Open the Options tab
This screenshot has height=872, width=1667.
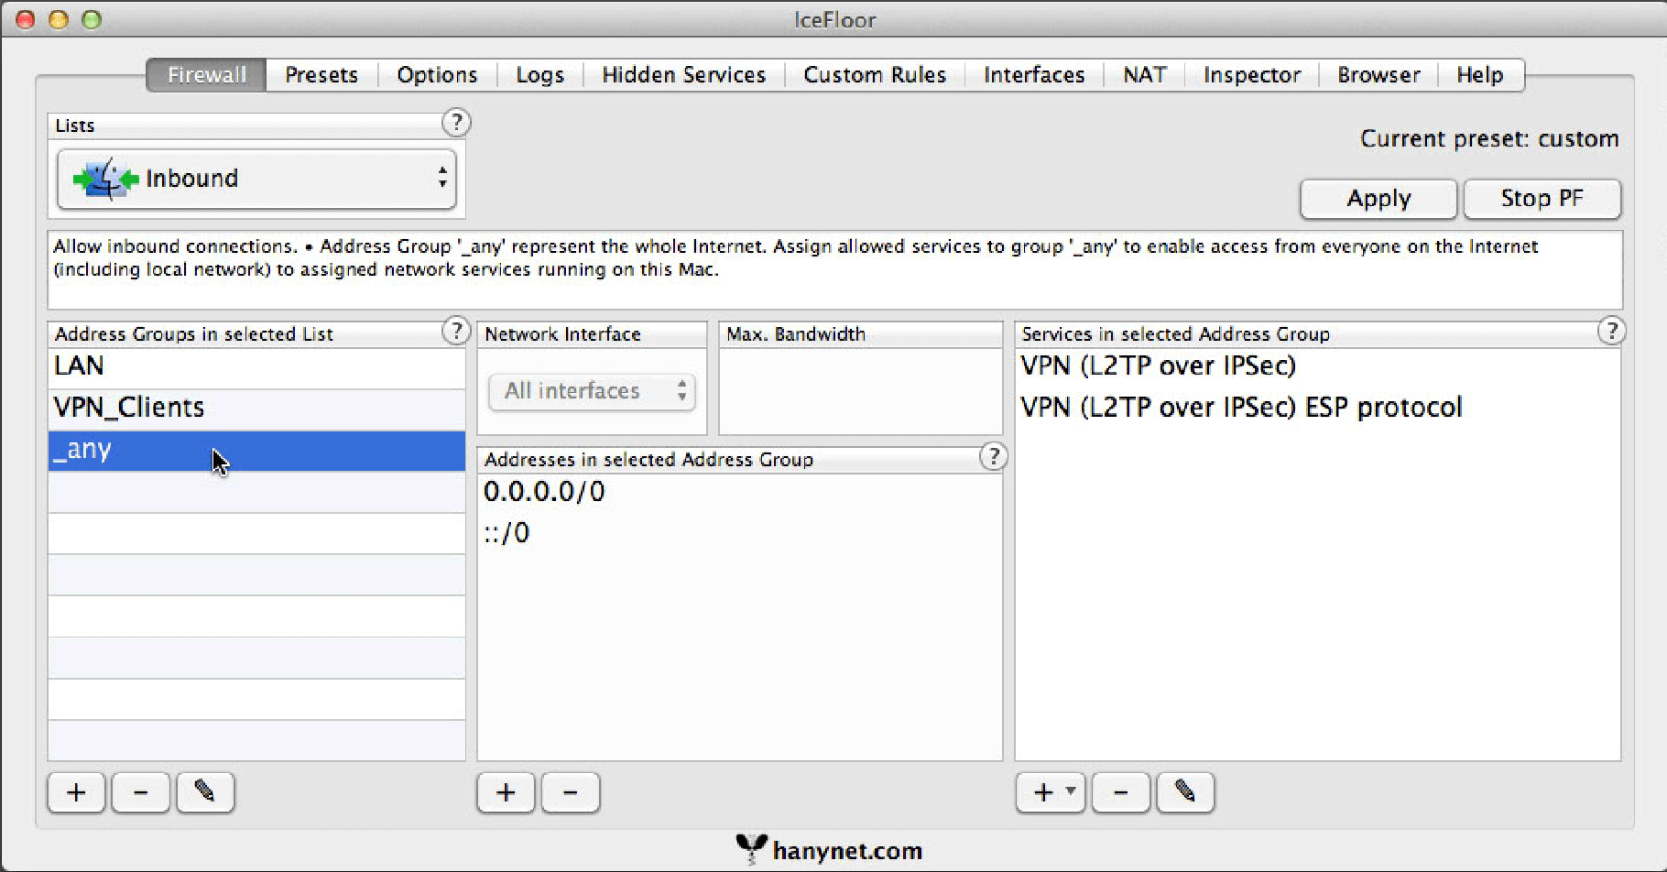(437, 74)
